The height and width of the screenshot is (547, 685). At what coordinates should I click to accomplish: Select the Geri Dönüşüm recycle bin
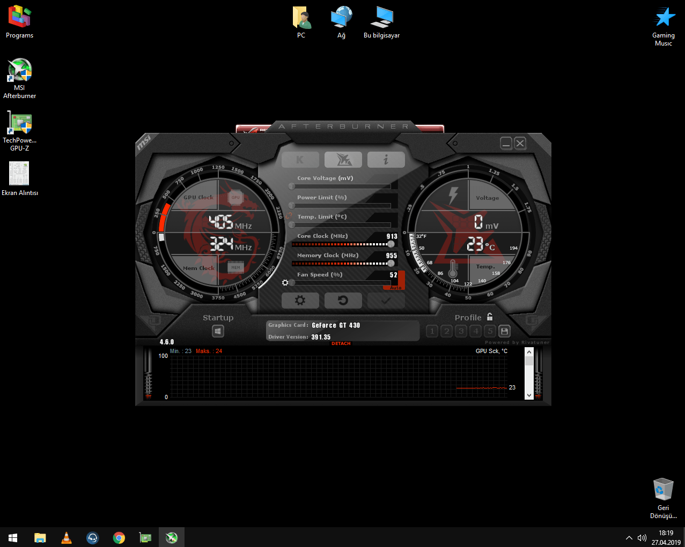664,498
